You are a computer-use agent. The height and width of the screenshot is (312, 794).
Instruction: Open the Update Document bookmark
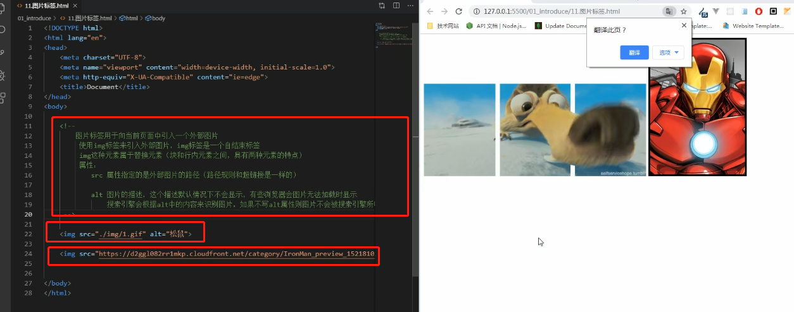562,26
